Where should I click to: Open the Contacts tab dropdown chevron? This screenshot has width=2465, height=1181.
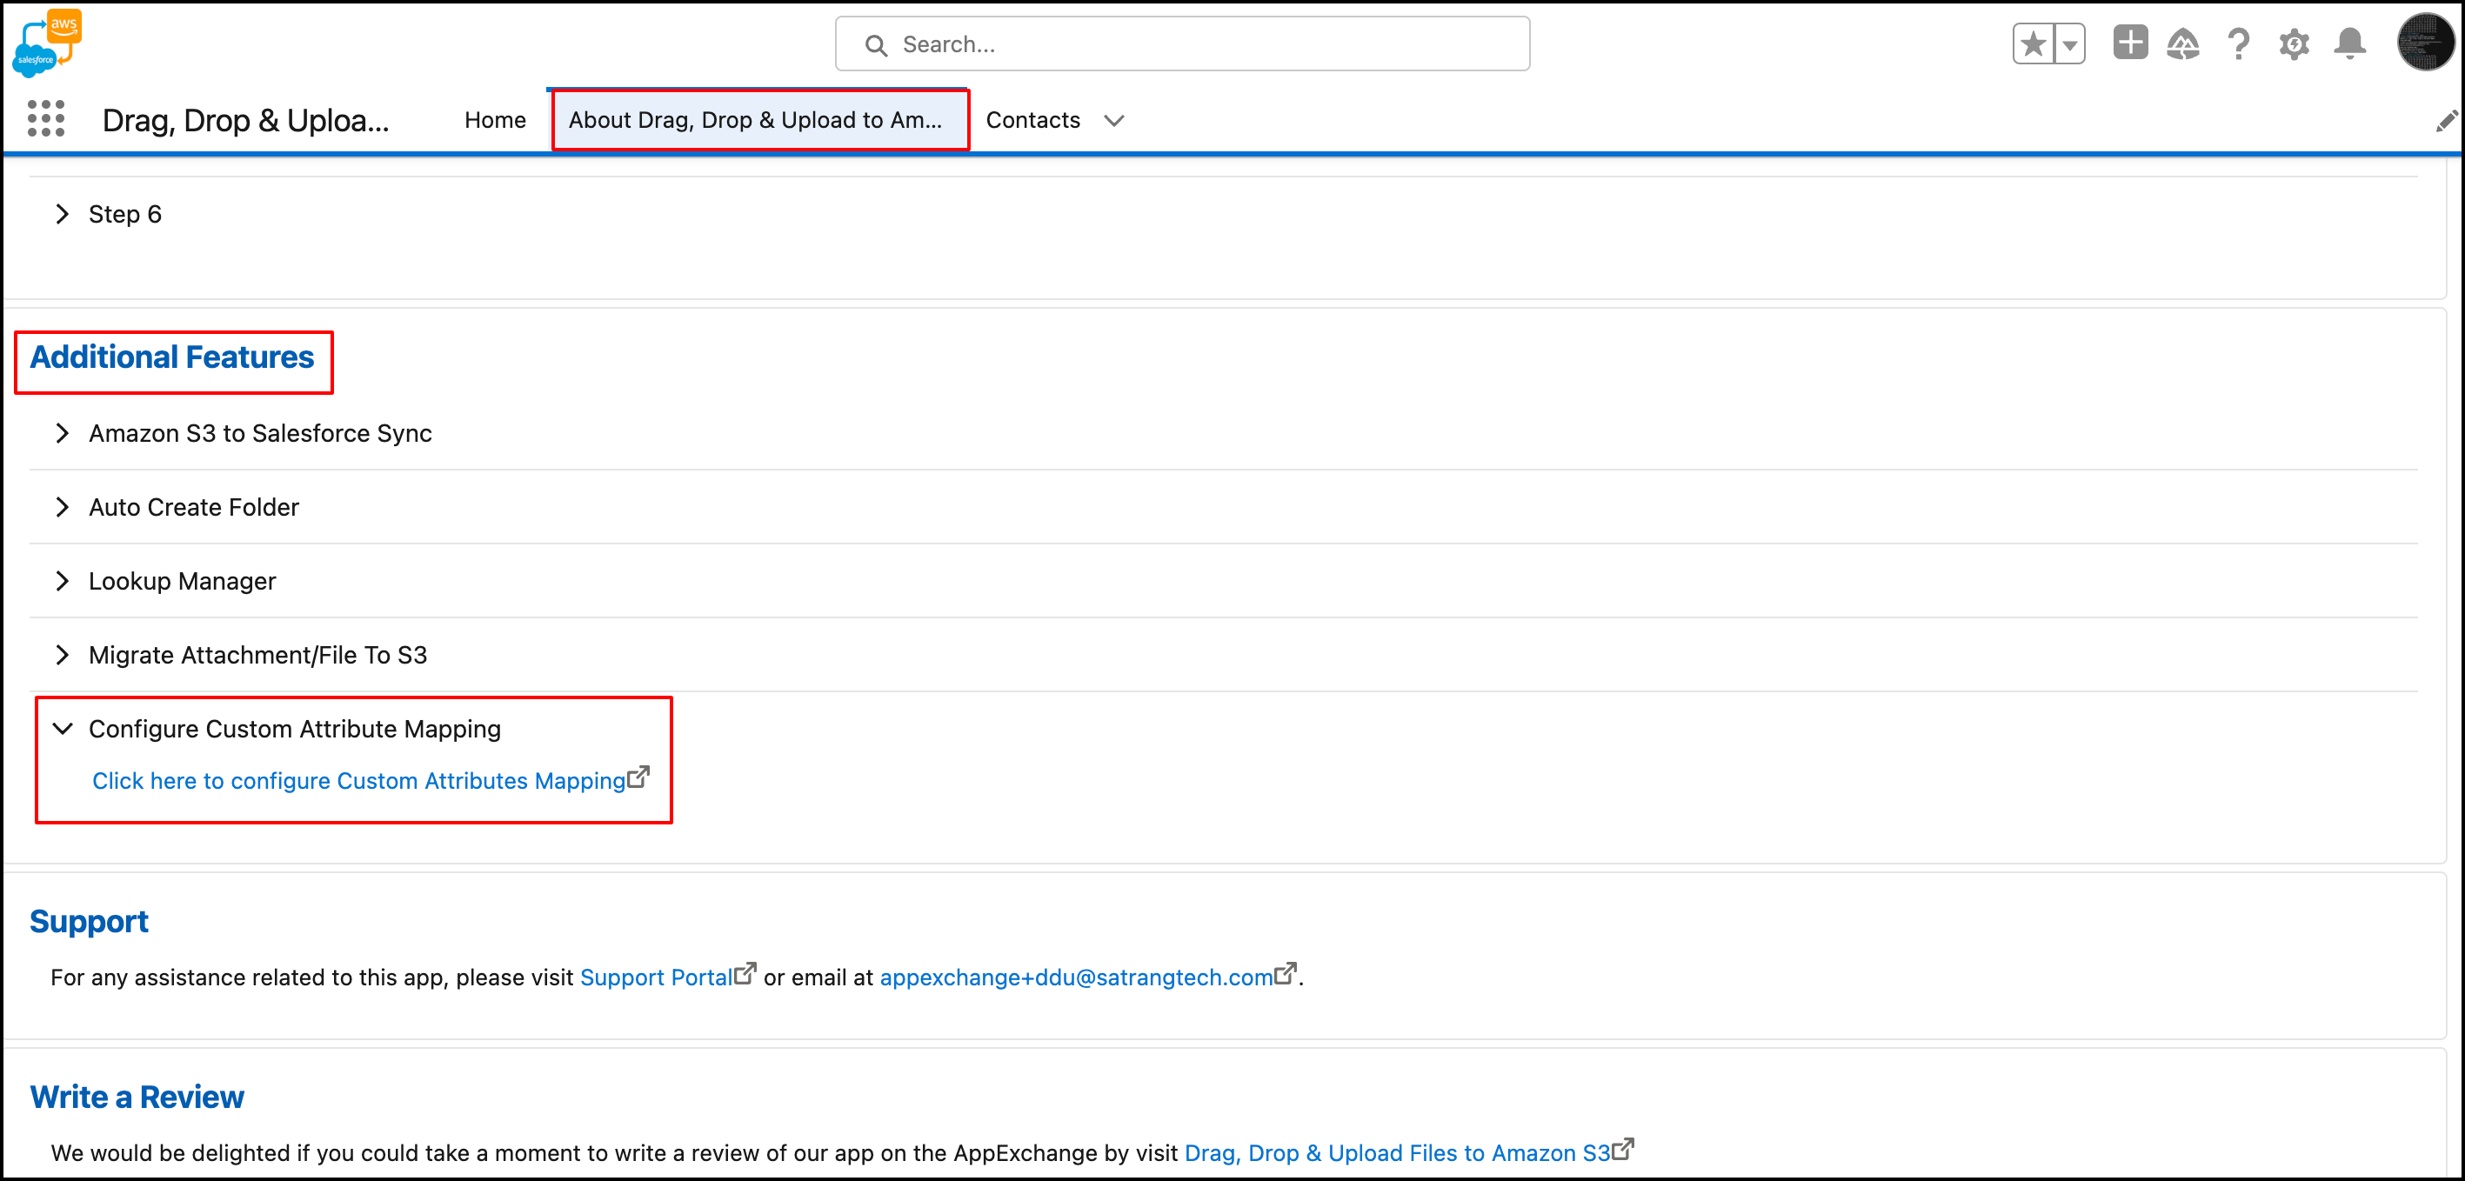click(1114, 121)
